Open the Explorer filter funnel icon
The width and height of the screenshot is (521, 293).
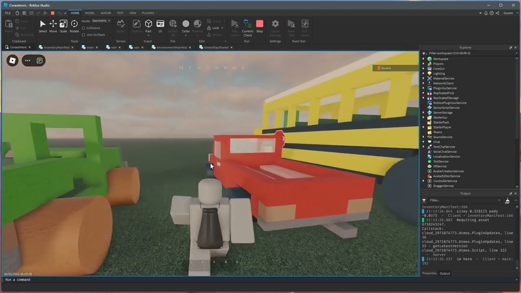click(x=424, y=53)
